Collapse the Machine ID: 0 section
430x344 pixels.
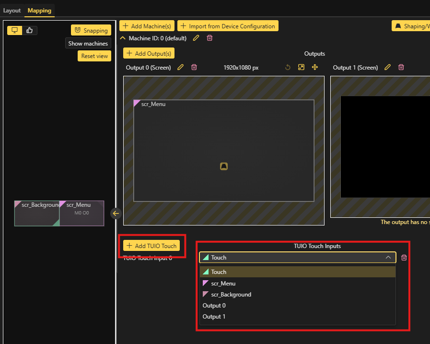click(x=123, y=38)
